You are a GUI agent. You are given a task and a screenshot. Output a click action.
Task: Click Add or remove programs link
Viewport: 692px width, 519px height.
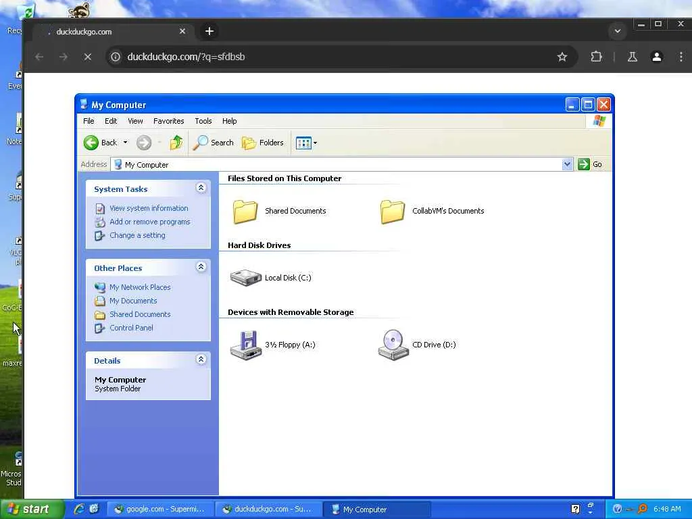pos(149,222)
